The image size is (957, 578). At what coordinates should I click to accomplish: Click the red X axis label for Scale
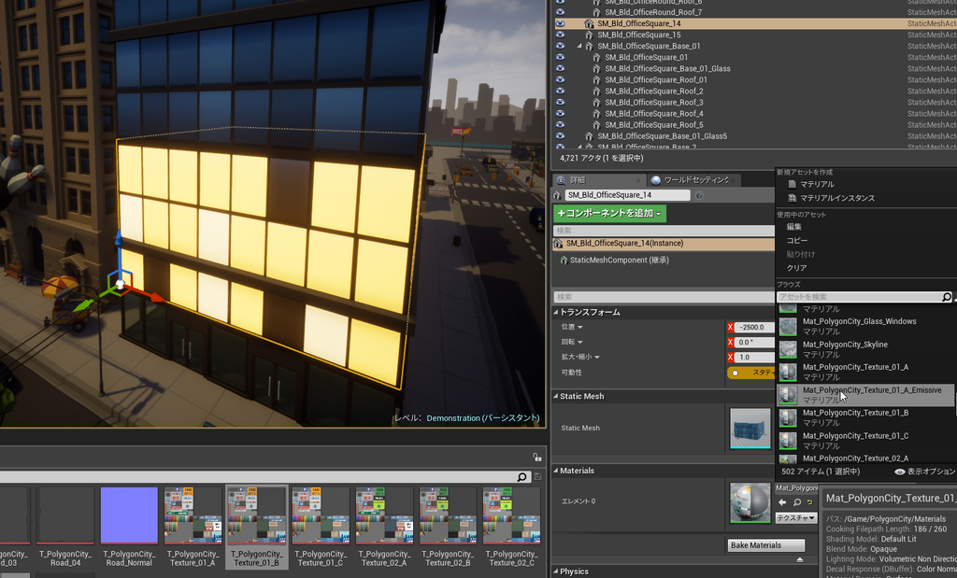[x=730, y=358]
